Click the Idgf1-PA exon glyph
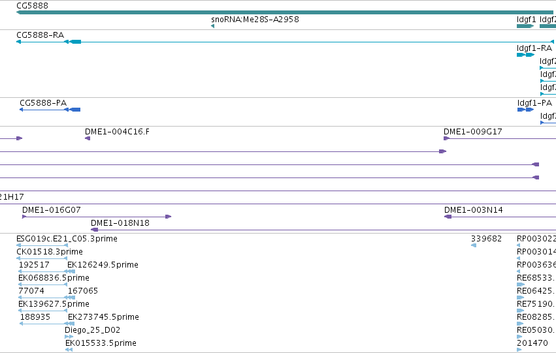 click(526, 110)
